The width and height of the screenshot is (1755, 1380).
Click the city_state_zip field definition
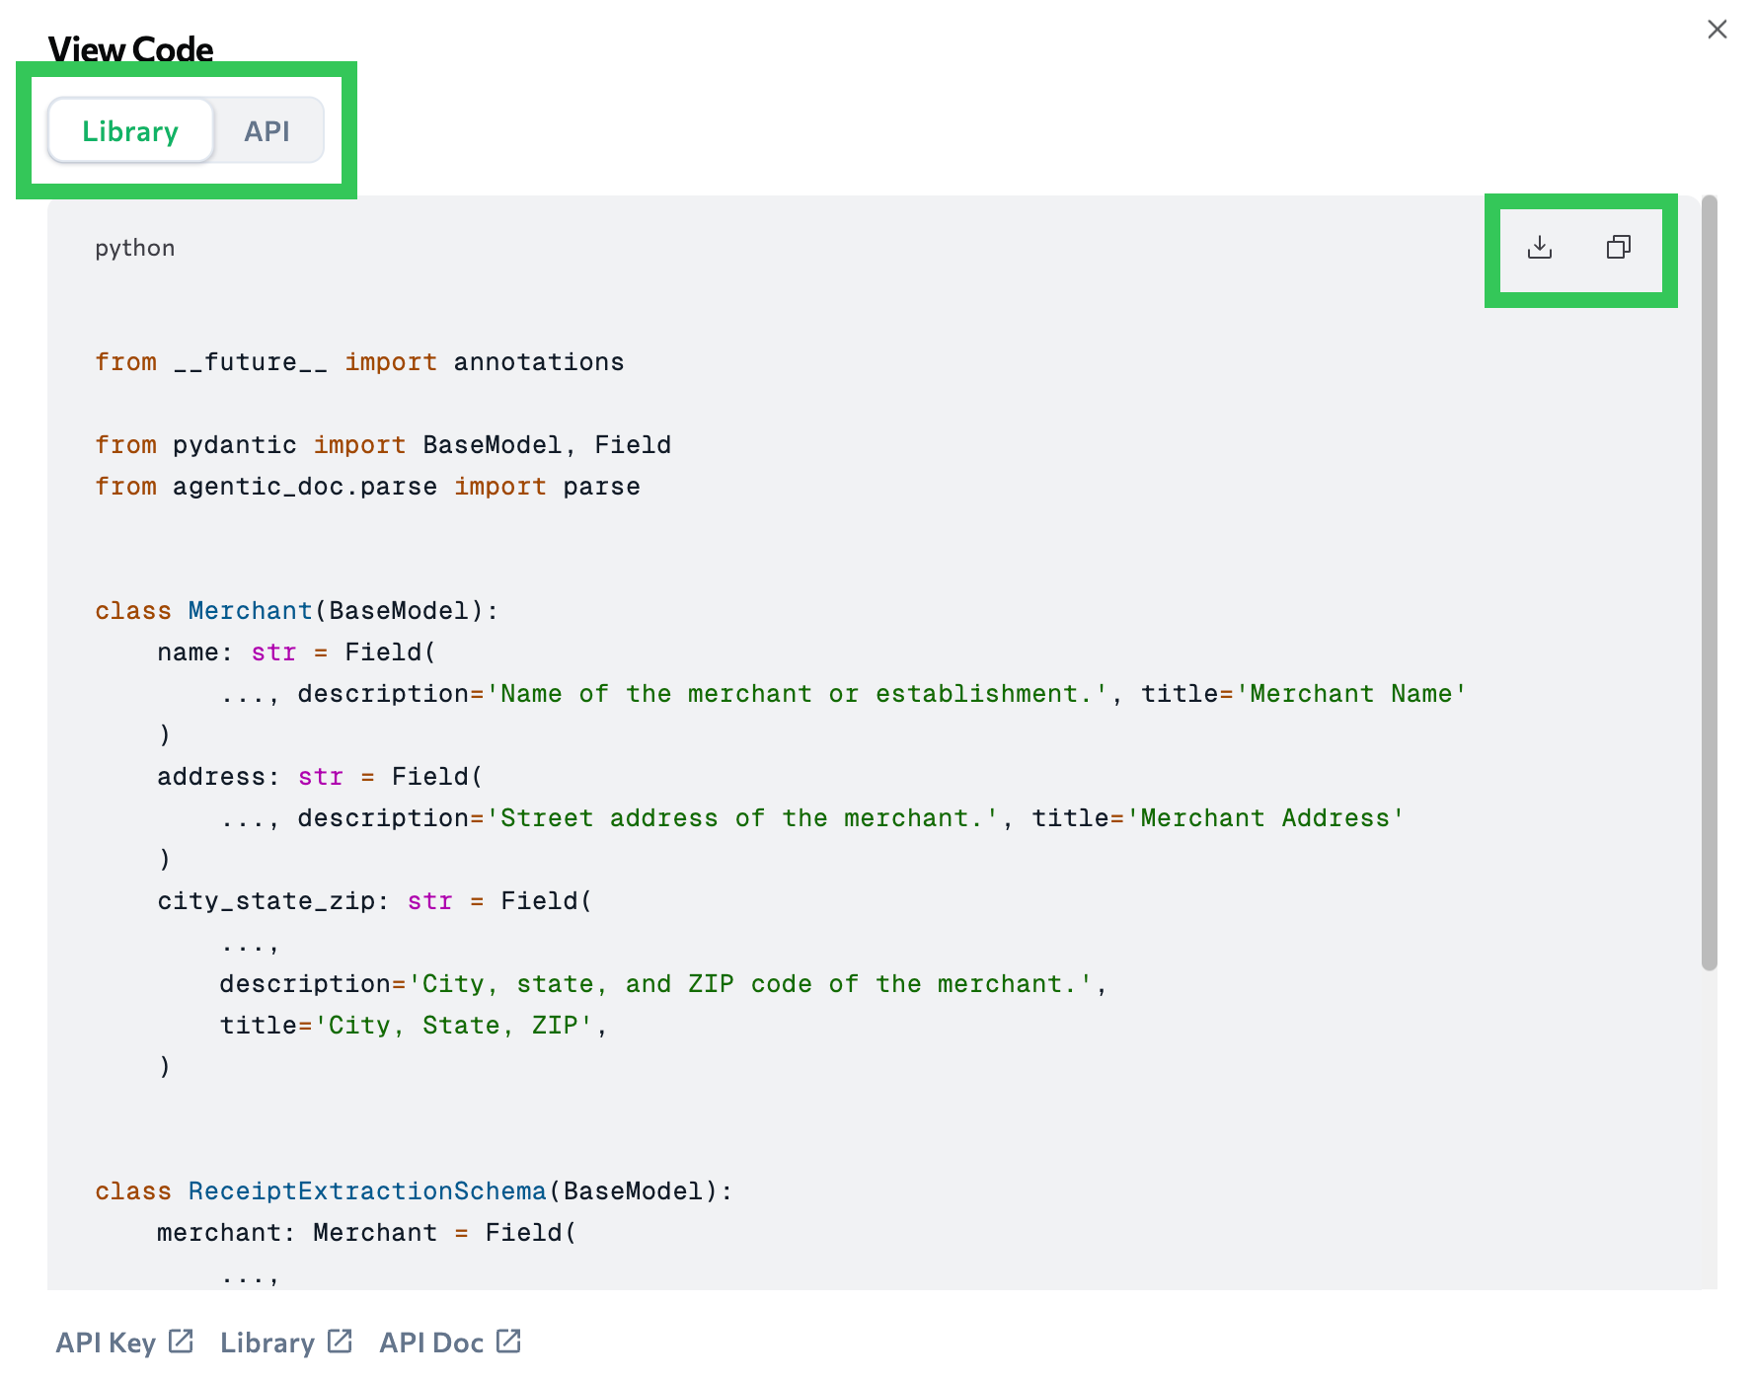270,900
